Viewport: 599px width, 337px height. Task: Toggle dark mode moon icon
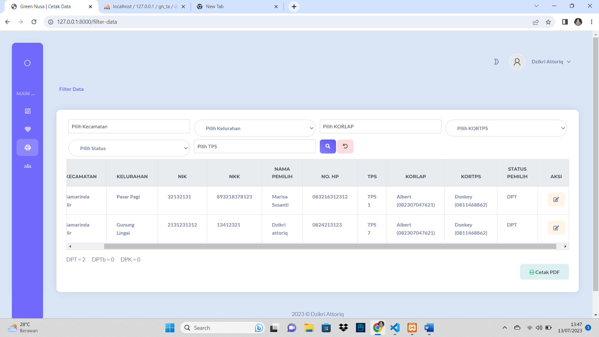click(x=496, y=62)
